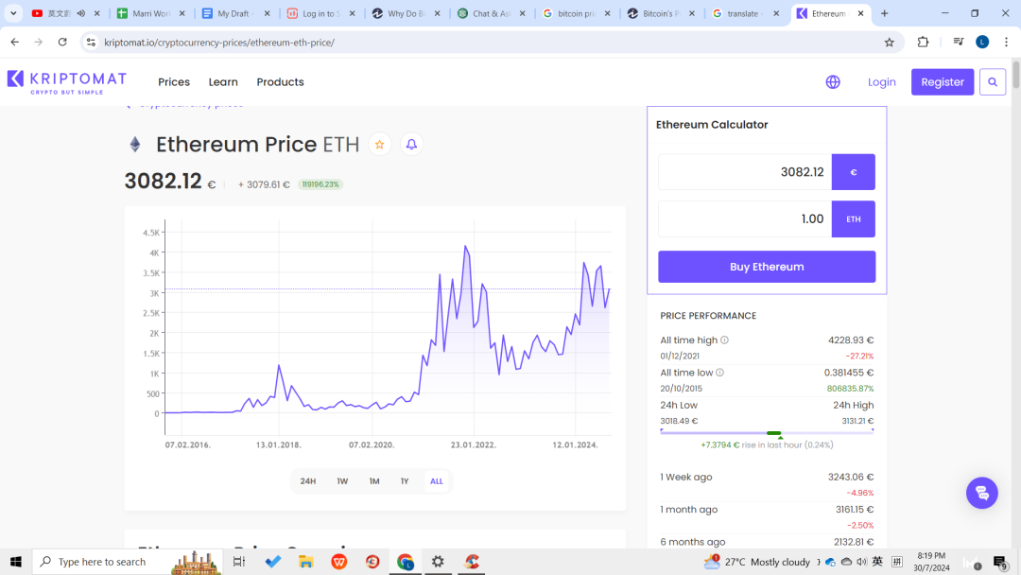Reload the page
Image resolution: width=1021 pixels, height=575 pixels.
click(62, 43)
